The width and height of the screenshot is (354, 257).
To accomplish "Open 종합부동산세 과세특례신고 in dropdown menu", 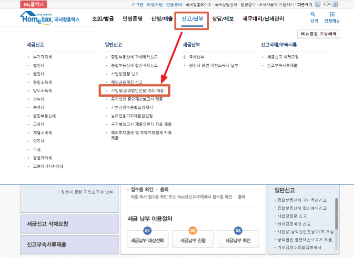I will coord(134,57).
